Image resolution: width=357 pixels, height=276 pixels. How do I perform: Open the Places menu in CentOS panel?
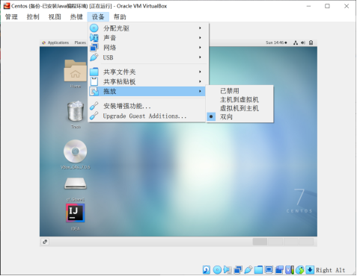(x=80, y=43)
